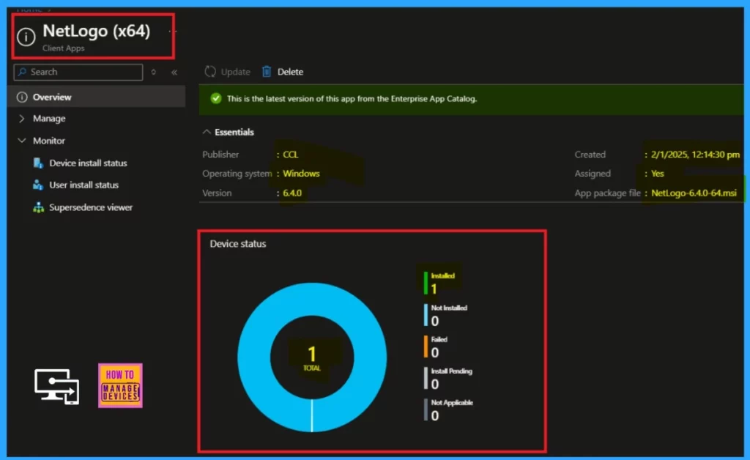The height and width of the screenshot is (460, 750).
Task: Click the Failed legend label
Action: click(439, 339)
